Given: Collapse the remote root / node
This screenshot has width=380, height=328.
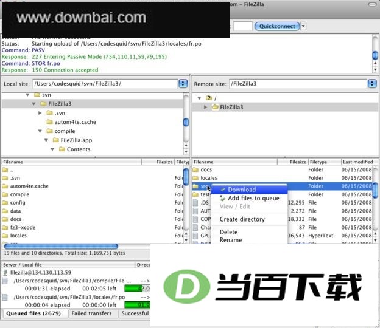Looking at the screenshot, I should click(x=199, y=98).
